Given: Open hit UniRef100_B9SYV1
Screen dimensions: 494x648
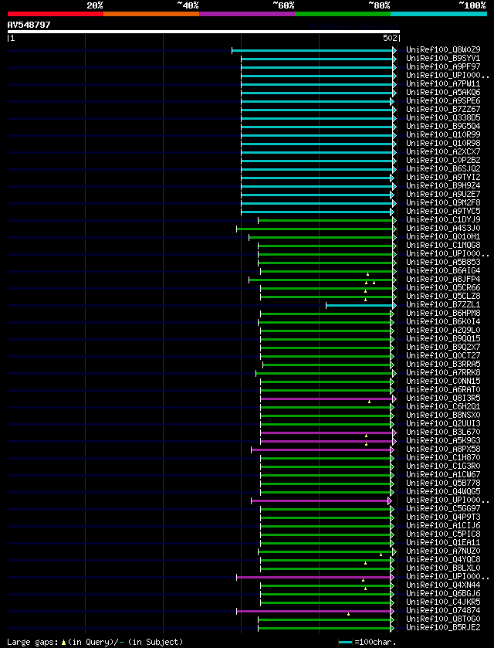Looking at the screenshot, I should 443,58.
